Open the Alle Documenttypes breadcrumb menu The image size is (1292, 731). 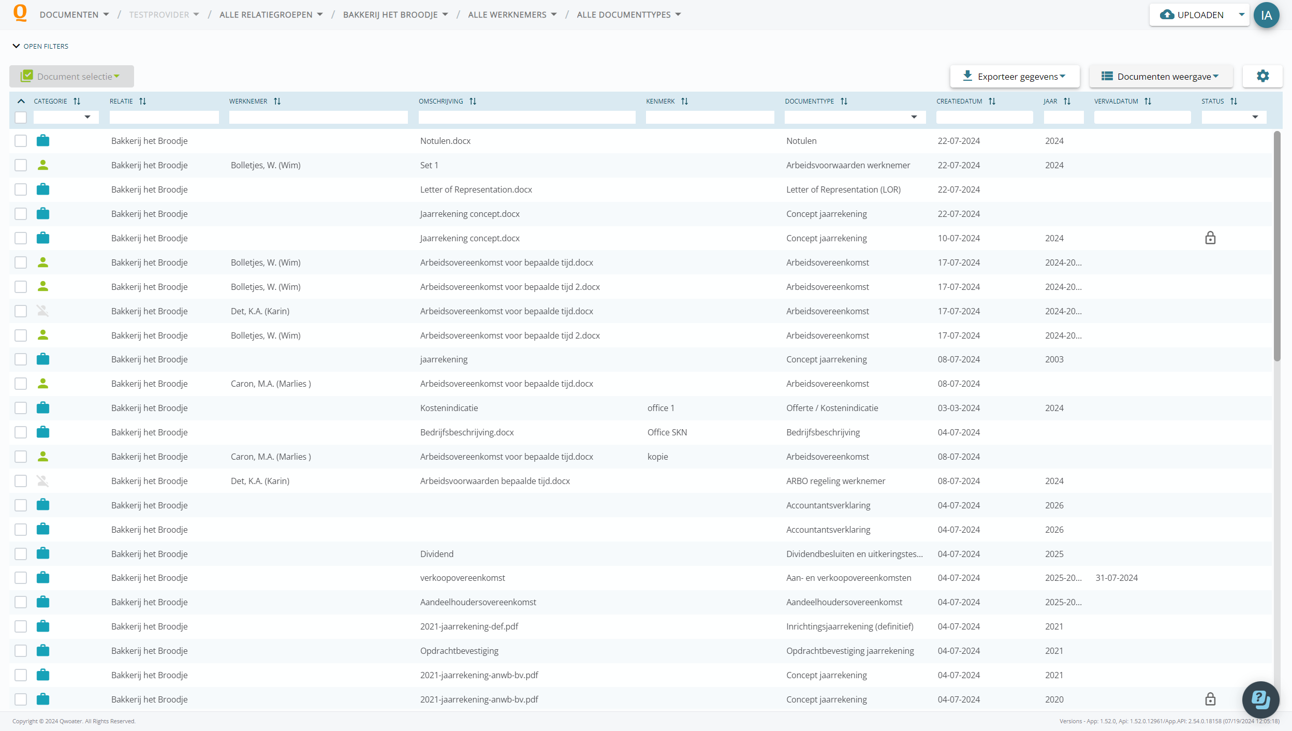point(628,14)
